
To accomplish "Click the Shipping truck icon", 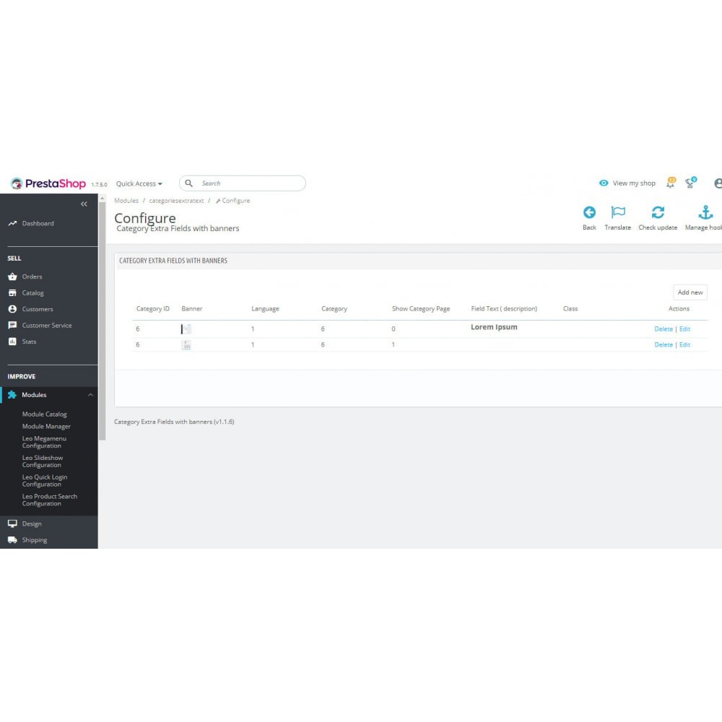I will coord(12,539).
